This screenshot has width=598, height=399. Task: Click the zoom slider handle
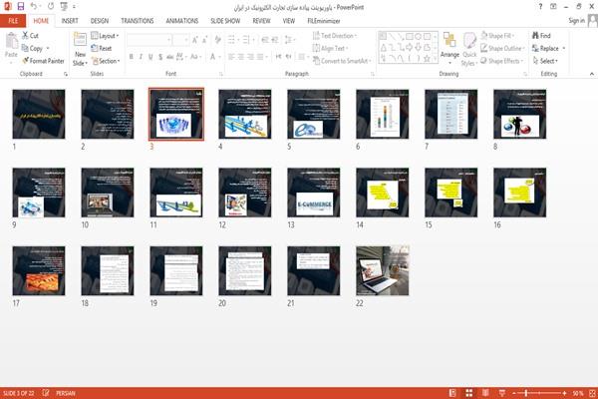(526, 393)
